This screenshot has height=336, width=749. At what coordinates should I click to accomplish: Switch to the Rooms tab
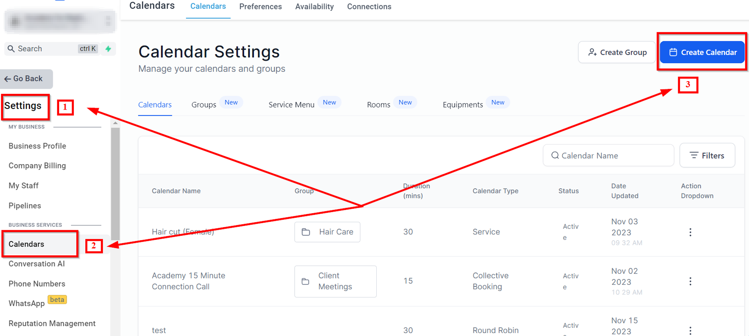click(x=379, y=105)
